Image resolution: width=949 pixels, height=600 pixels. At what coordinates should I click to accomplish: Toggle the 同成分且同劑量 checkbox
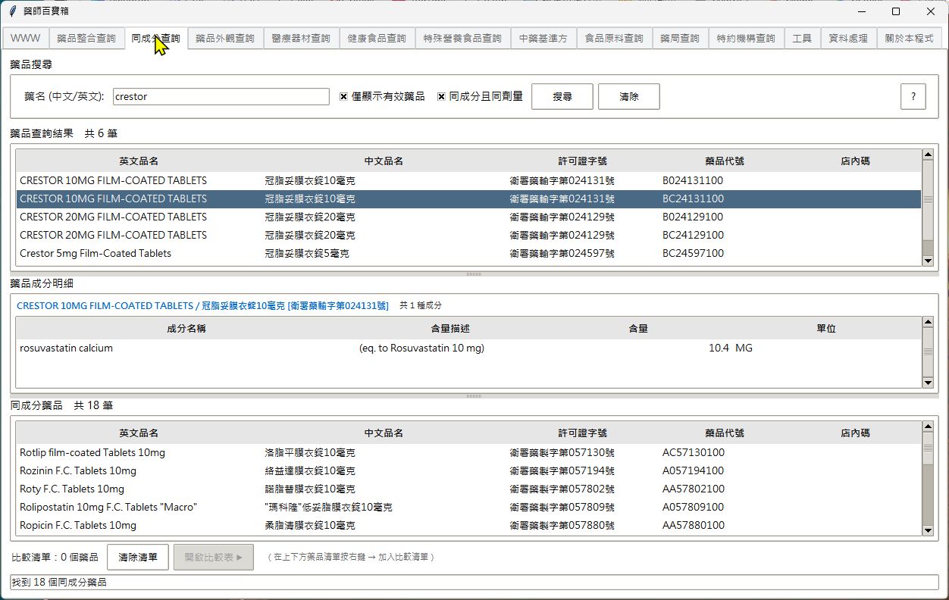pyautogui.click(x=480, y=97)
